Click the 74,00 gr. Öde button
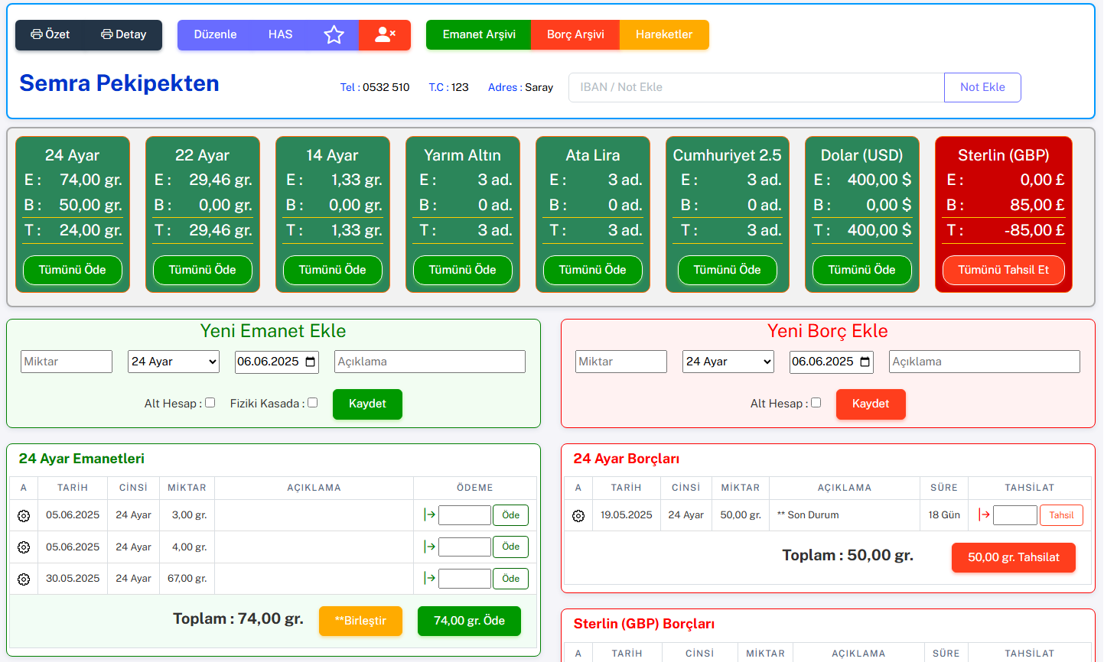 coord(469,621)
